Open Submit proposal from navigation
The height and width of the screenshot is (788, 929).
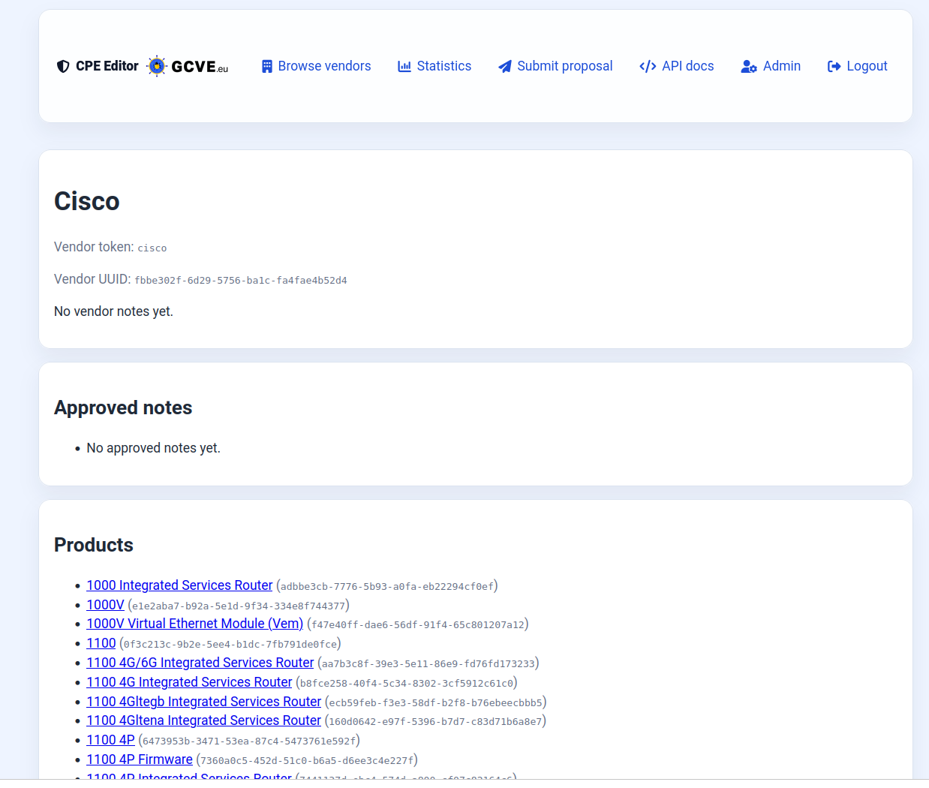click(564, 66)
